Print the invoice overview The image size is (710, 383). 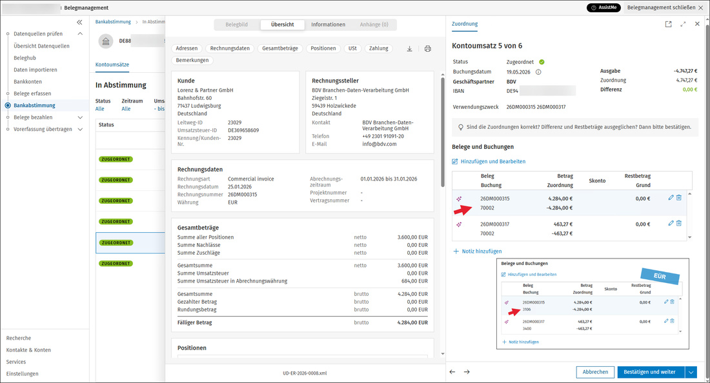(427, 48)
